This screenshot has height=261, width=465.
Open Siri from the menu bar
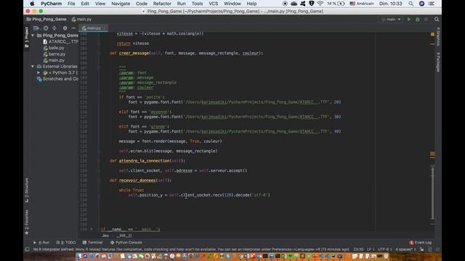(x=421, y=4)
